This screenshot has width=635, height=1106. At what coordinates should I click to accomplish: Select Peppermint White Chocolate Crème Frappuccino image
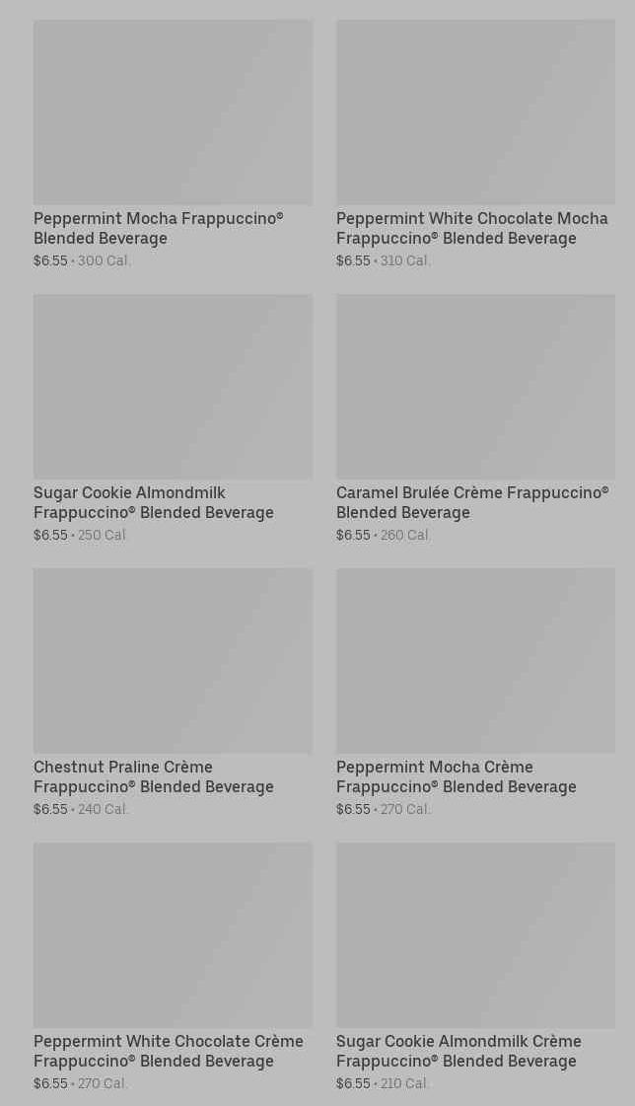click(x=173, y=935)
